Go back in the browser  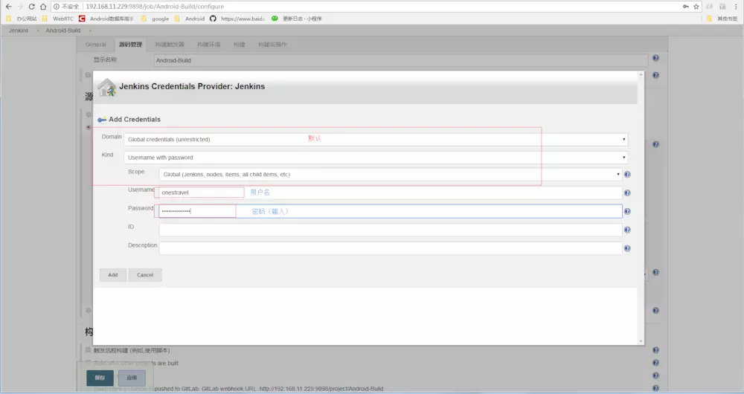(x=8, y=7)
